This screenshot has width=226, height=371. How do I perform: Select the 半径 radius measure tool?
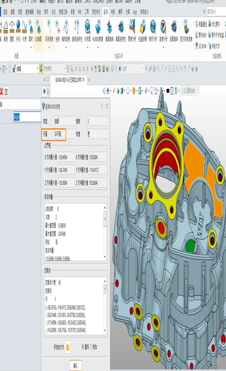coord(18,31)
